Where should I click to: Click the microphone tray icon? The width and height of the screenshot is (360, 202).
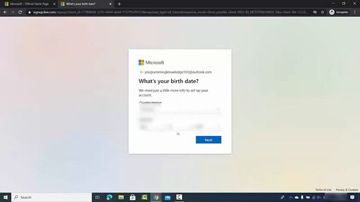pos(302,197)
